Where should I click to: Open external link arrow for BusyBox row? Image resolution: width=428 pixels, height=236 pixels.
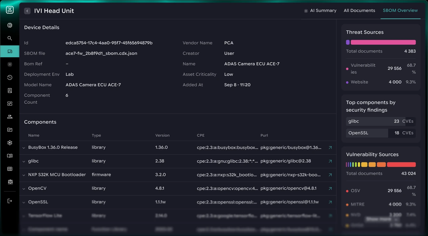(x=330, y=147)
